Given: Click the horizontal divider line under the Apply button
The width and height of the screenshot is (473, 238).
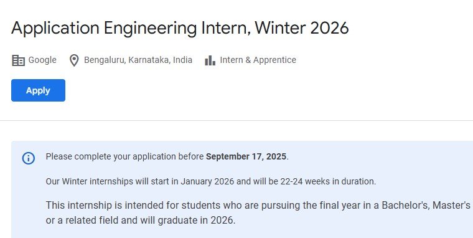Looking at the screenshot, I should click(236, 120).
